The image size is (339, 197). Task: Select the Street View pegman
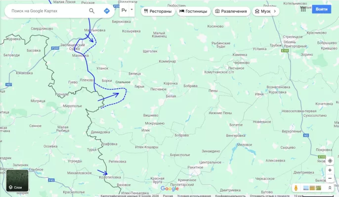pos(296,188)
